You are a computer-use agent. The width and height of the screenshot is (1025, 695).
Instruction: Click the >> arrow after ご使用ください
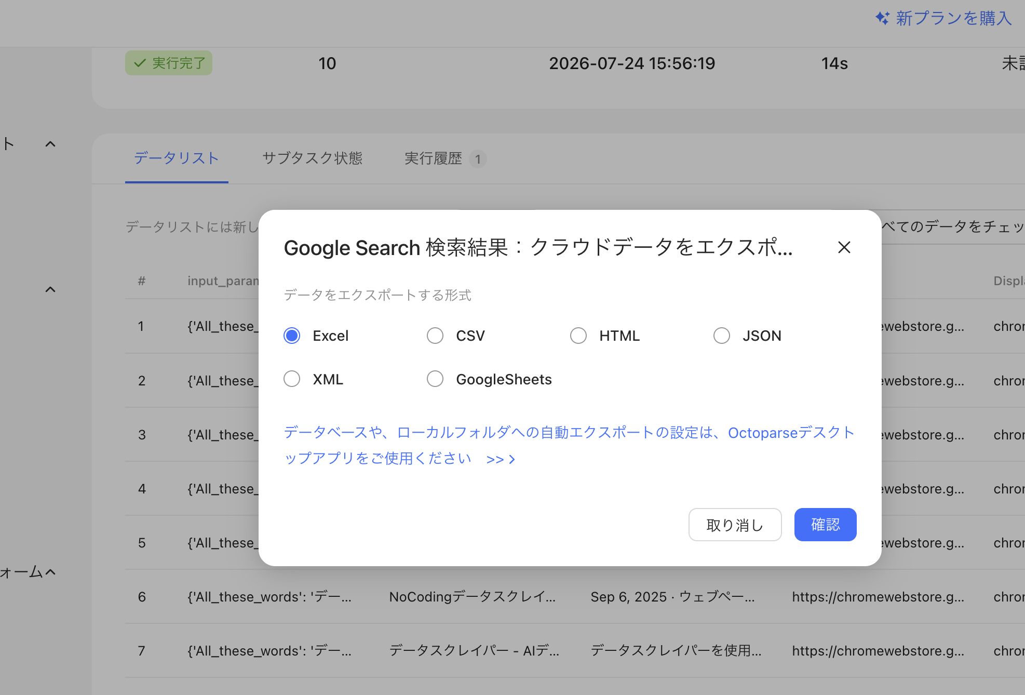coord(501,459)
